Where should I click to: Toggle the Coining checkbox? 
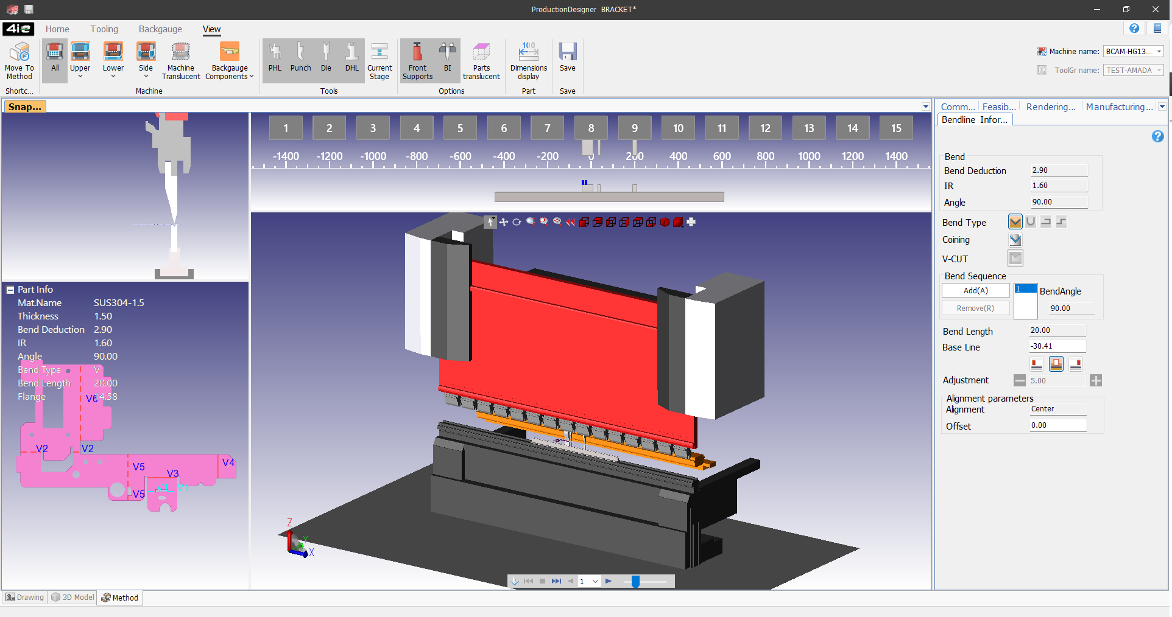tap(1015, 240)
